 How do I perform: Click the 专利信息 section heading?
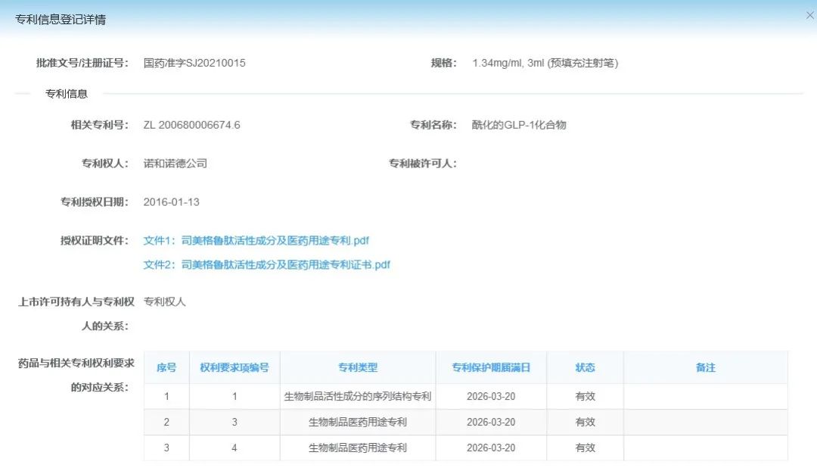tap(66, 94)
